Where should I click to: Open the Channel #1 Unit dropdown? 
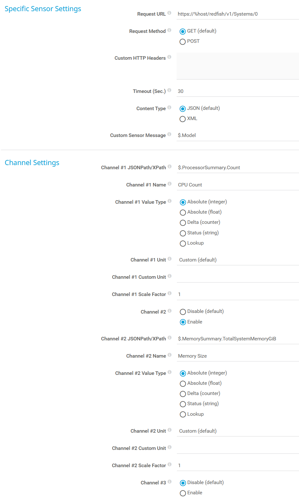pyautogui.click(x=238, y=260)
